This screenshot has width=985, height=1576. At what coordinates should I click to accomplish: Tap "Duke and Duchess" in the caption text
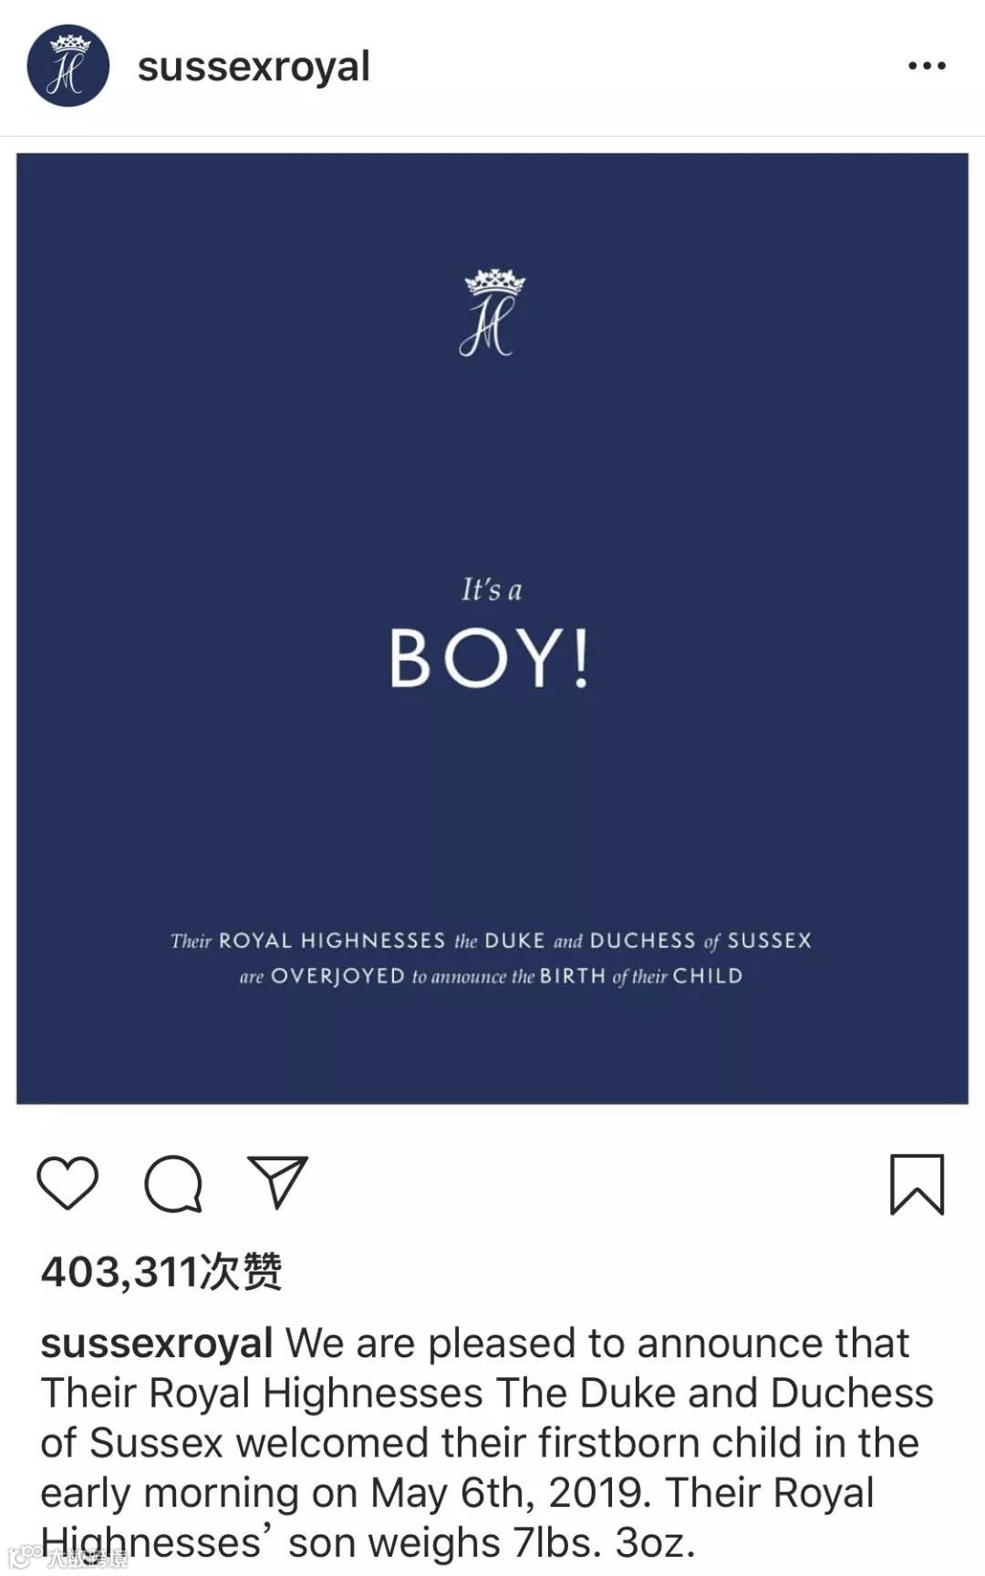756,1394
